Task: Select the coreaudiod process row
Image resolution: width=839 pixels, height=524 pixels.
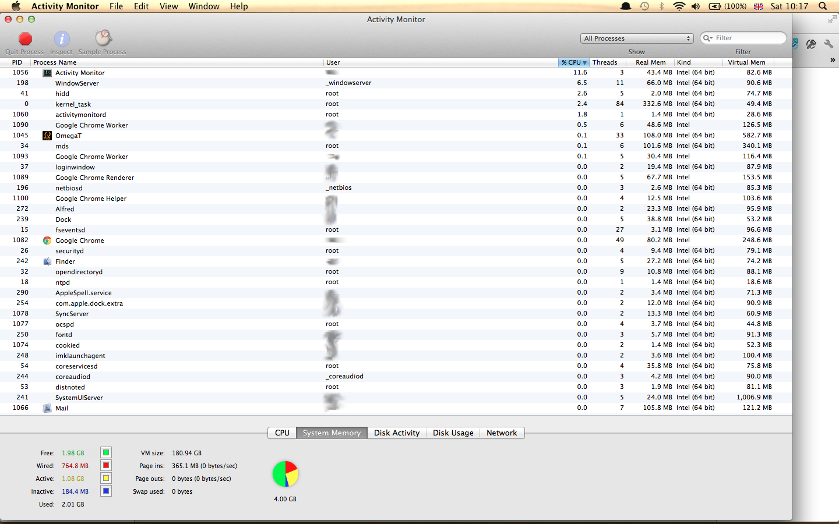Action: pyautogui.click(x=396, y=377)
